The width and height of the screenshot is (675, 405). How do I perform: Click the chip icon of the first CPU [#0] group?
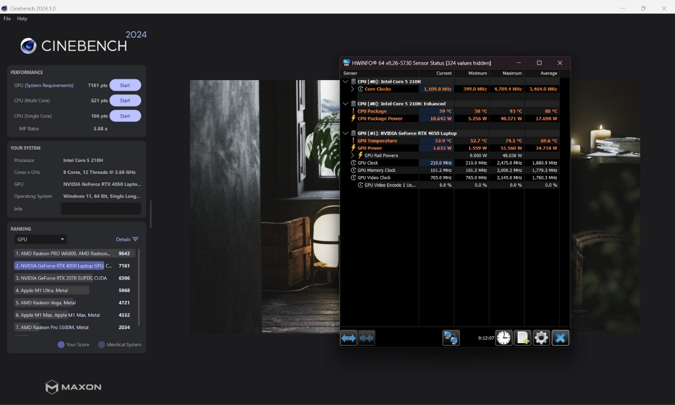[353, 82]
